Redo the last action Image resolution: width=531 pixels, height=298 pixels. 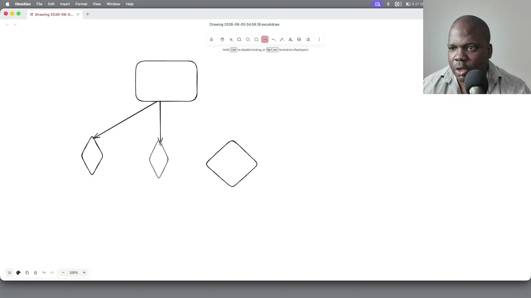(52, 272)
